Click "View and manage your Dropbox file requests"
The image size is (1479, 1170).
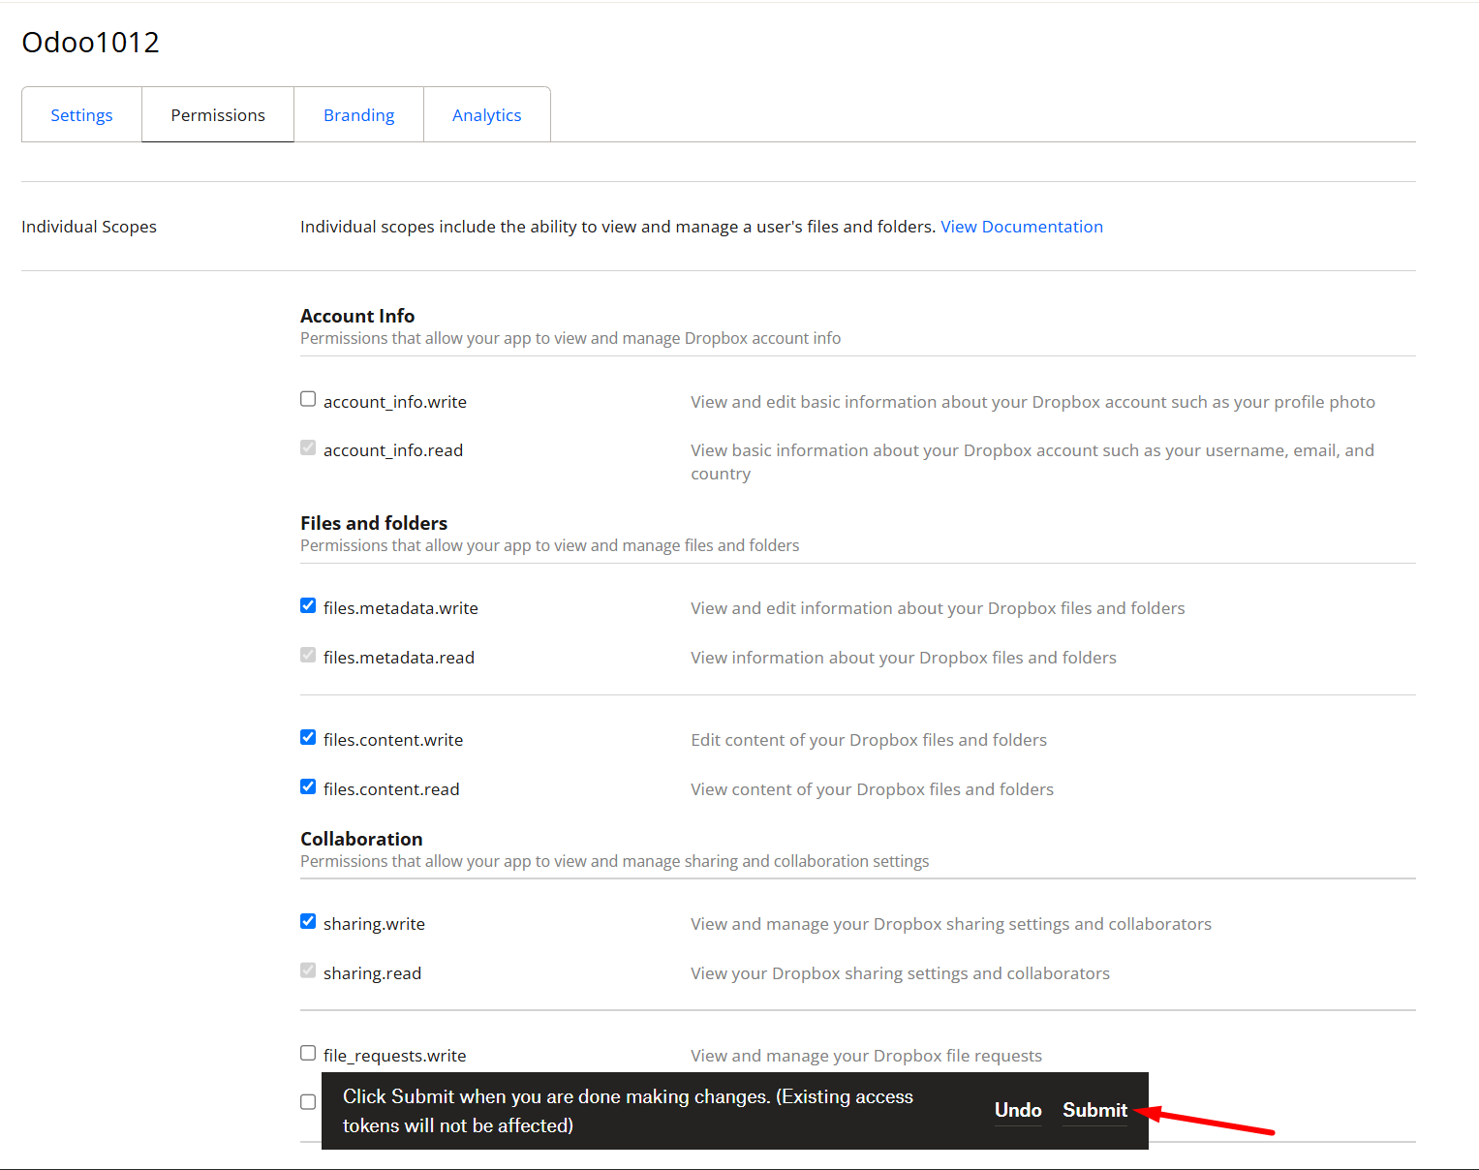[866, 1056]
